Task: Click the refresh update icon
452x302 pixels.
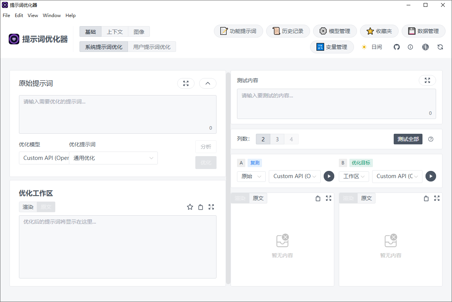Action: pyautogui.click(x=440, y=47)
